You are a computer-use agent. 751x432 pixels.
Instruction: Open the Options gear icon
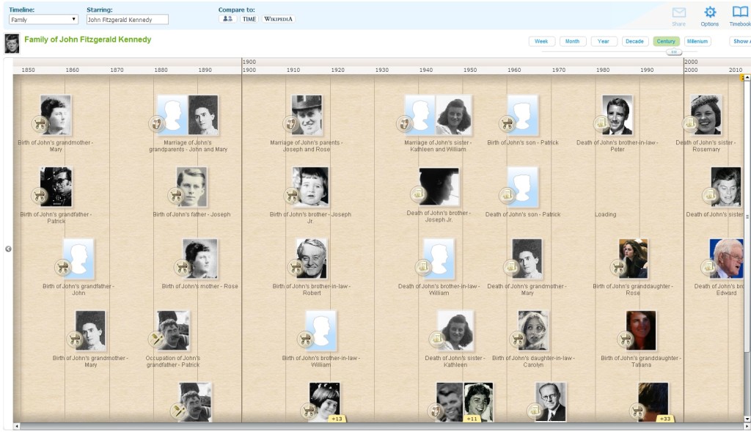point(709,13)
